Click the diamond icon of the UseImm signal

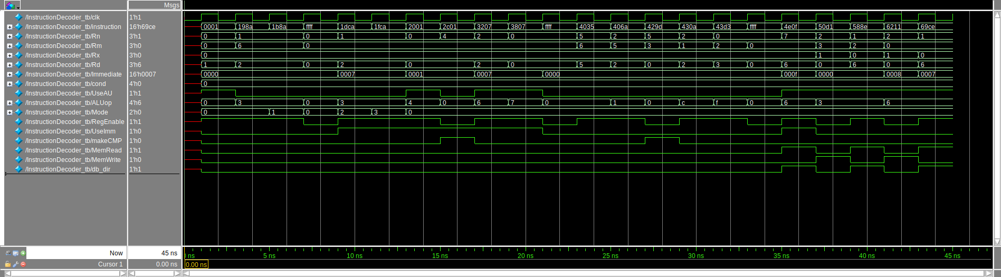tap(18, 131)
